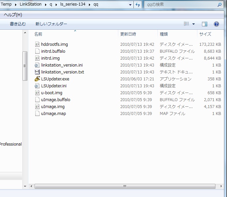Click the navigation pane scrollbar thumb

click(25, 66)
